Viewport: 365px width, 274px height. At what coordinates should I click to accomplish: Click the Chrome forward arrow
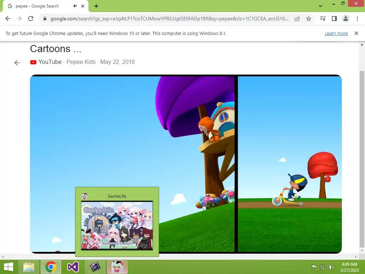pos(19,19)
